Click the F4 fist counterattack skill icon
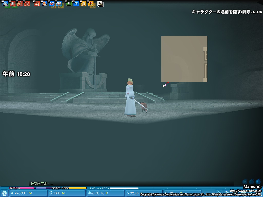263x197 pixels. (27, 4)
